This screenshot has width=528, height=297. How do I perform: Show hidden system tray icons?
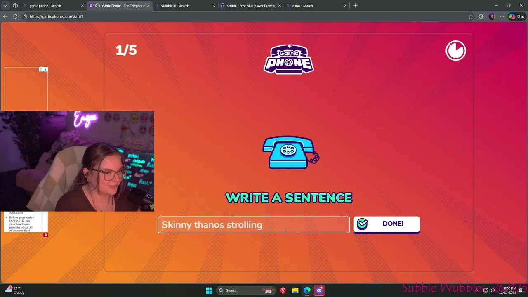point(477,290)
